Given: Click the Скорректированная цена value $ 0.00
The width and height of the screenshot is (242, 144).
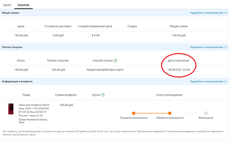Looking at the screenshot, I should click(95, 35).
